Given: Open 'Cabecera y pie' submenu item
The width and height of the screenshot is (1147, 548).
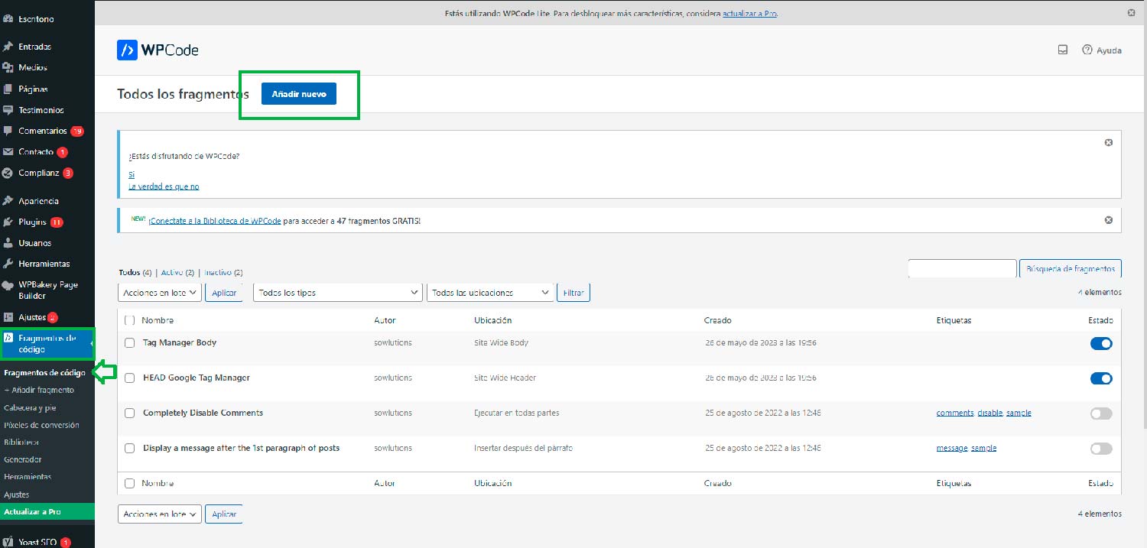Looking at the screenshot, I should coord(30,407).
